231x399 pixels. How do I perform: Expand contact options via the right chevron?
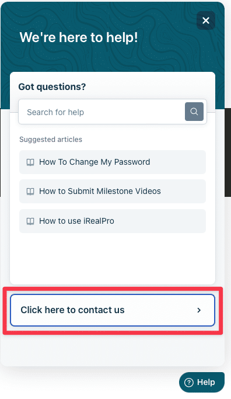coord(199,310)
